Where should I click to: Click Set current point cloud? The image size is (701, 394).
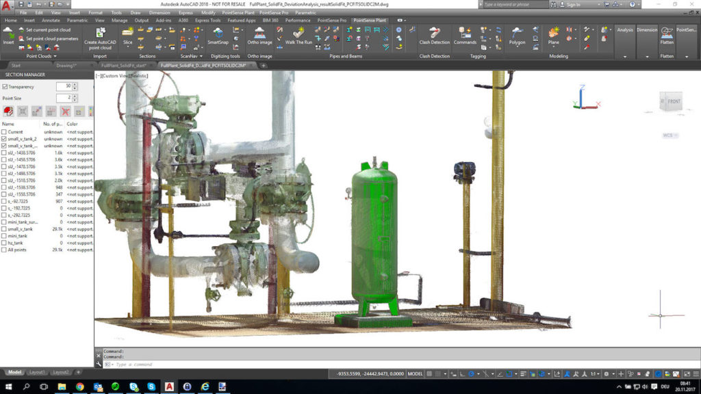click(x=48, y=30)
